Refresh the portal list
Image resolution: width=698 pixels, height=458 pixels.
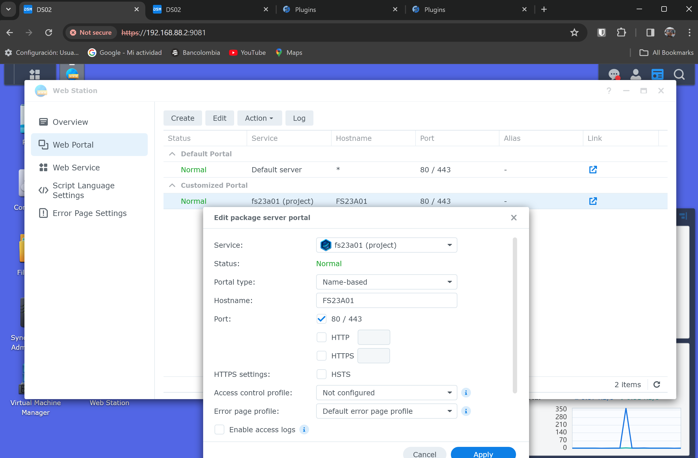click(x=657, y=384)
